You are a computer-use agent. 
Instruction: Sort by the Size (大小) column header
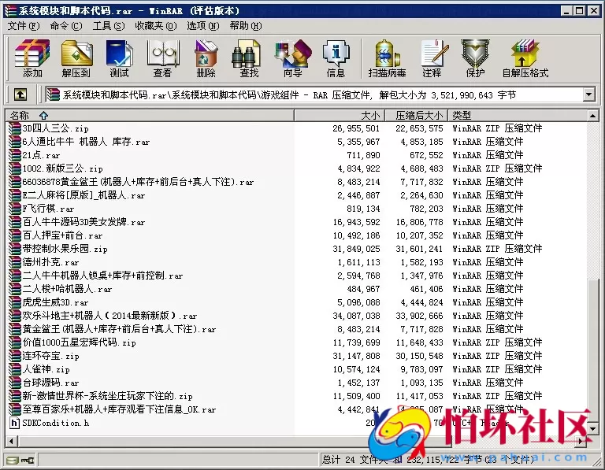pos(340,115)
